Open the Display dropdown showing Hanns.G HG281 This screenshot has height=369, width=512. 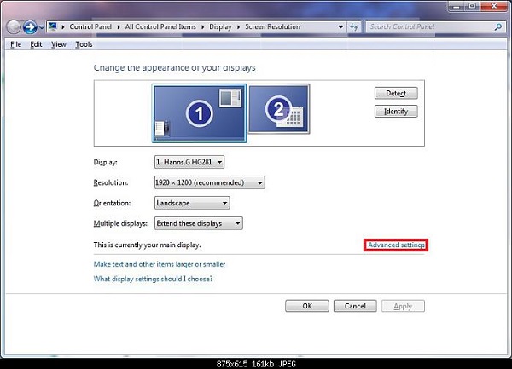coord(189,162)
